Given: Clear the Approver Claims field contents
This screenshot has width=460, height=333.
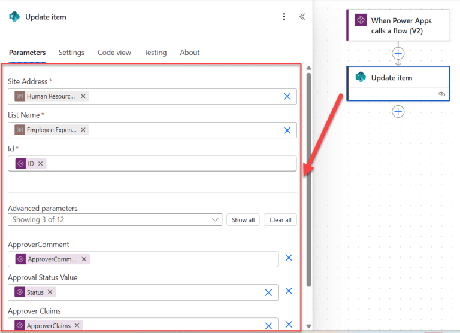Looking at the screenshot, I should [x=268, y=326].
